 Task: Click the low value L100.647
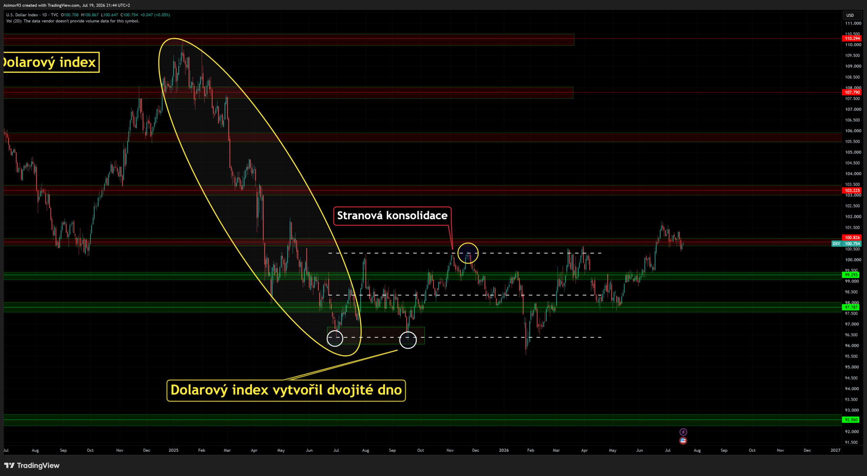click(110, 15)
